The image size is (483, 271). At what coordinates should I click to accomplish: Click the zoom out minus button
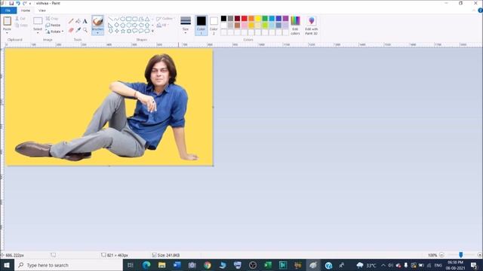(441, 255)
